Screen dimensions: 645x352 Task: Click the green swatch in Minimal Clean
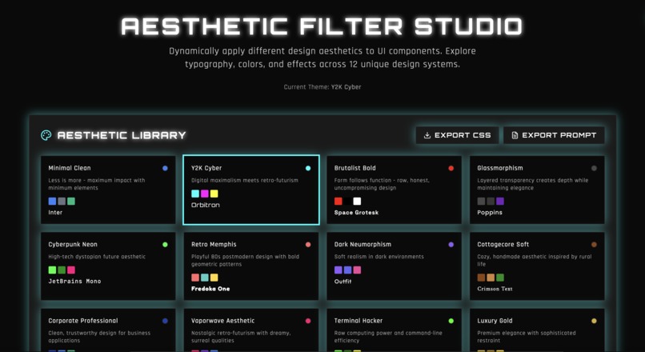(71, 201)
